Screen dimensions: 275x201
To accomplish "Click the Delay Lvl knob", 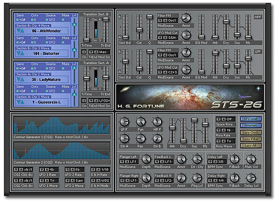I will 251,178.
